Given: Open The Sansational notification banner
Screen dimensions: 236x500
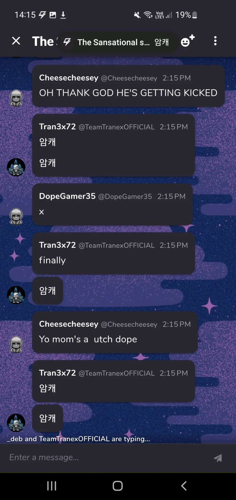Looking at the screenshot, I should point(117,42).
